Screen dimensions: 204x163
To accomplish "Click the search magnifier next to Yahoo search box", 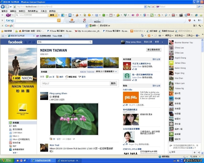I will coord(199,7).
